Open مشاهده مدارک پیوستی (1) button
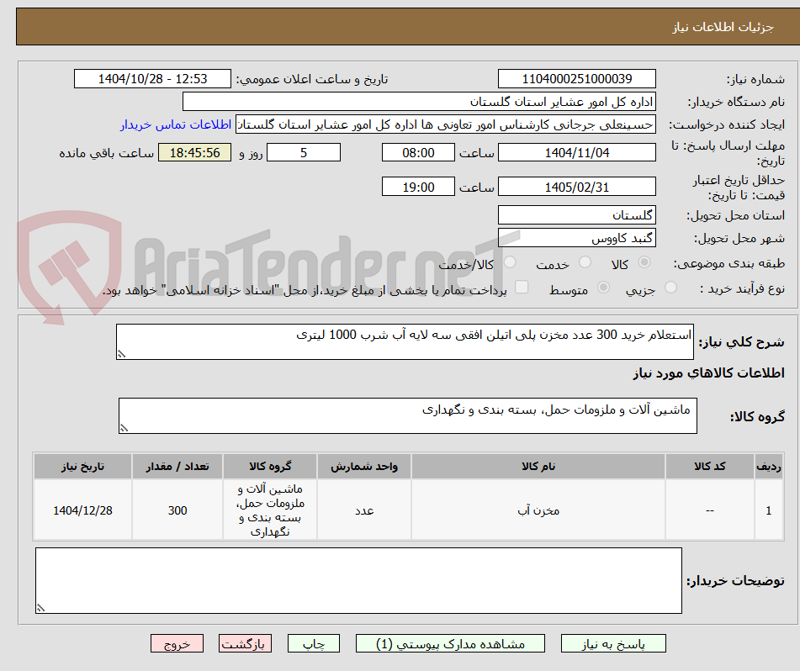The height and width of the screenshot is (671, 800). click(450, 643)
